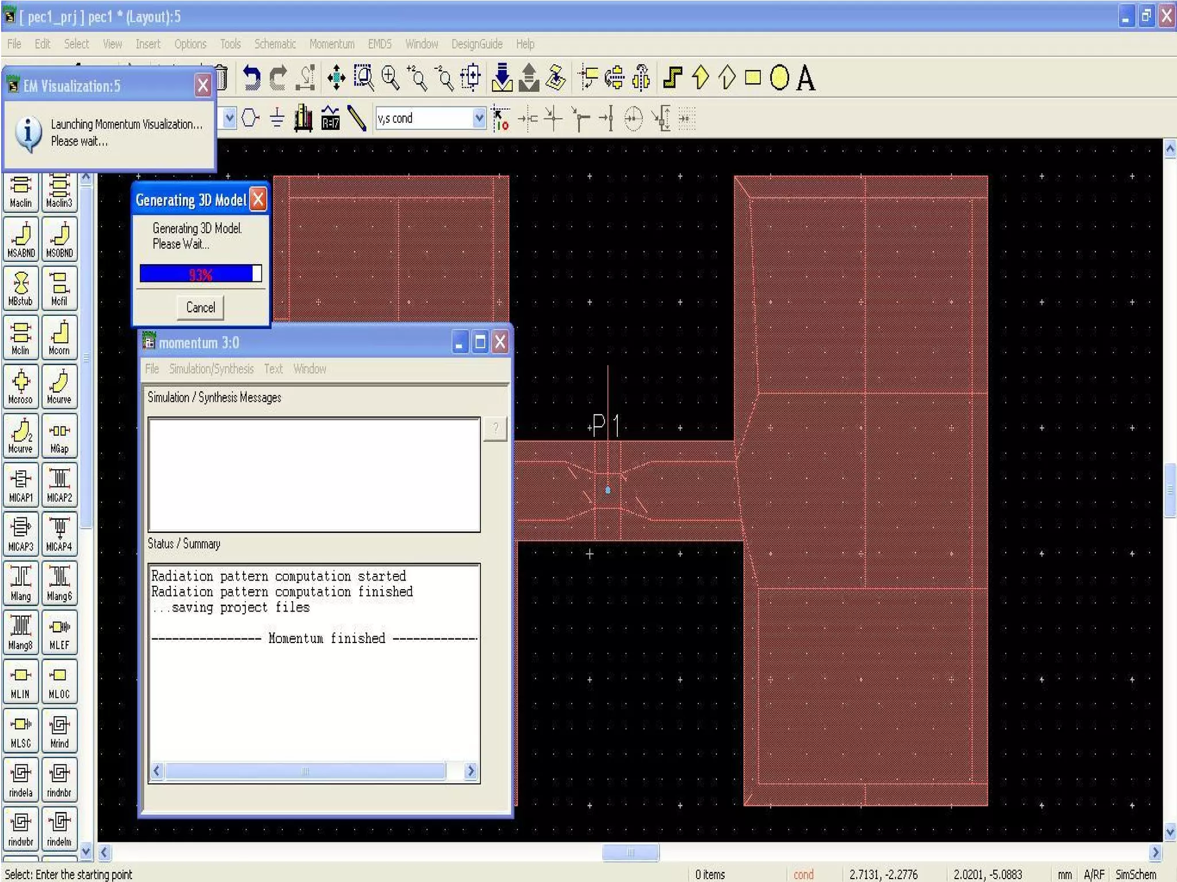Click the Insert Ground icon
The width and height of the screenshot is (1177, 882).
click(x=277, y=118)
